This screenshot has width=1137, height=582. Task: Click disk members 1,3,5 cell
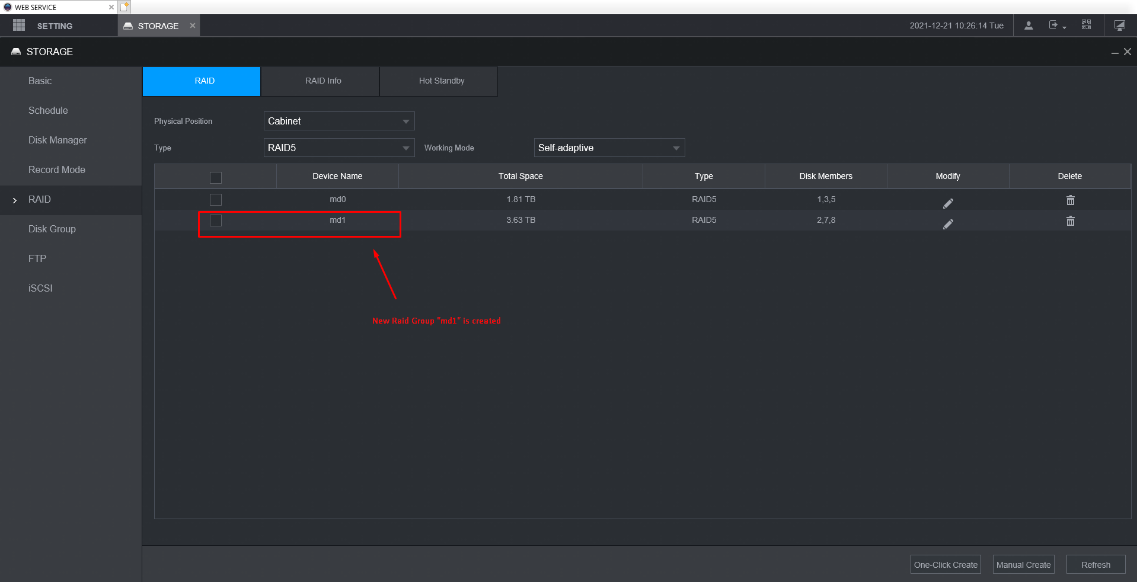pyautogui.click(x=826, y=199)
